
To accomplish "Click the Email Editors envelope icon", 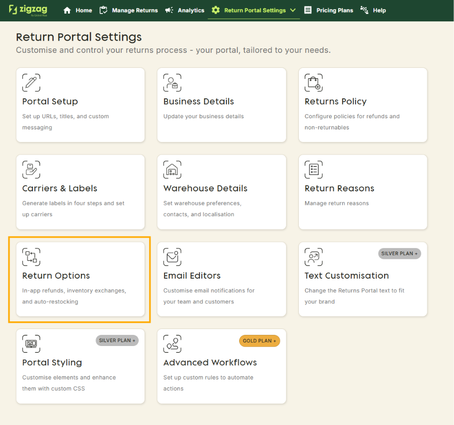I will click(172, 257).
